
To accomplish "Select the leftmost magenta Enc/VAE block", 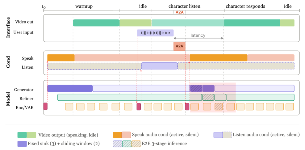I will coord(45,106).
